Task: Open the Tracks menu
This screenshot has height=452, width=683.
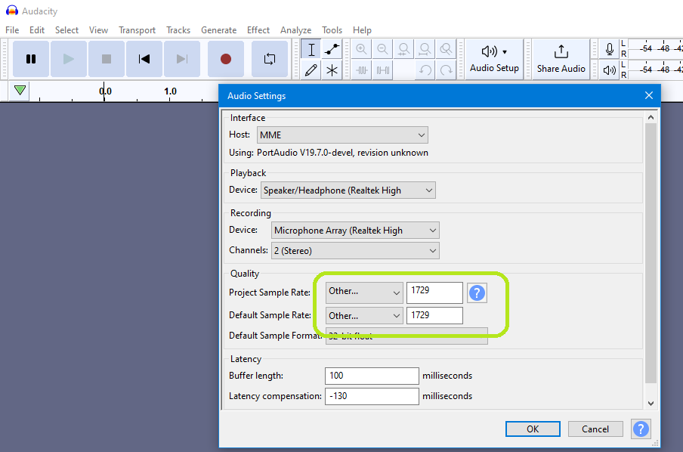Action: point(178,30)
